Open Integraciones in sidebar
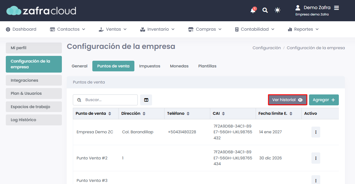 click(34, 80)
